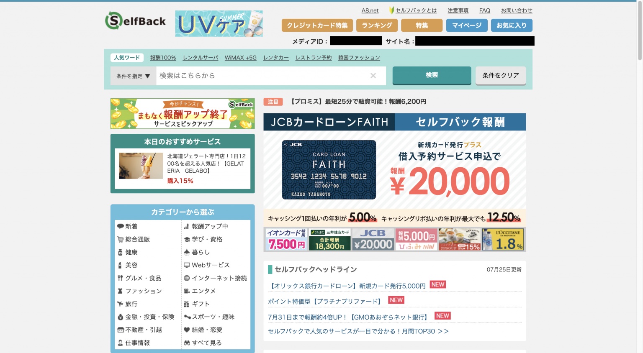Screen dimensions: 643x353
Task: Open クレジットカード特集 tab
Action: pyautogui.click(x=317, y=26)
